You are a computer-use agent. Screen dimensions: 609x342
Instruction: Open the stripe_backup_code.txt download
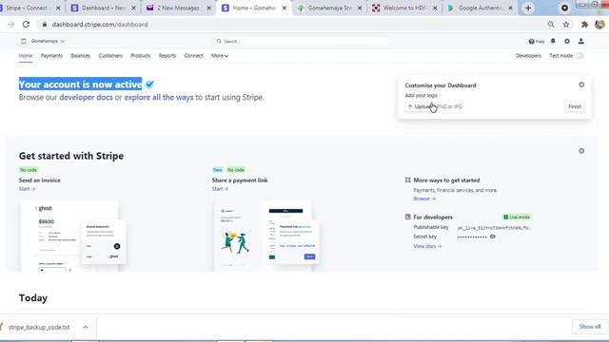coord(39,327)
